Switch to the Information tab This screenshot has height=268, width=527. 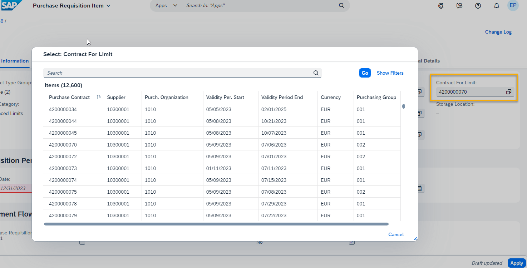[14, 61]
